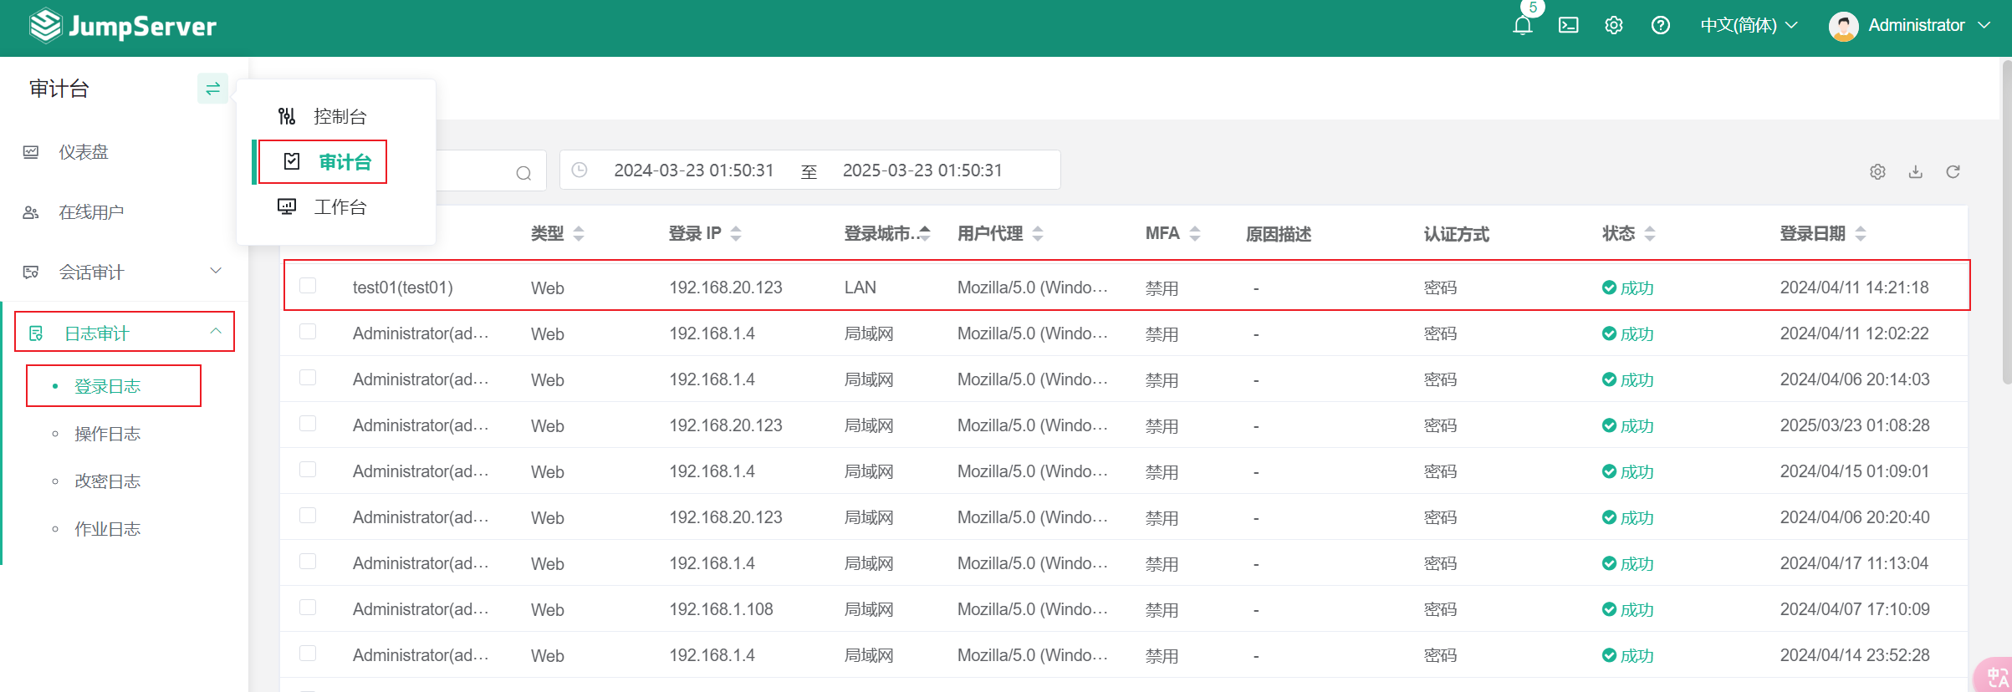Click 成功 status in 2024/04/07 17:10:09 row

click(x=1637, y=609)
